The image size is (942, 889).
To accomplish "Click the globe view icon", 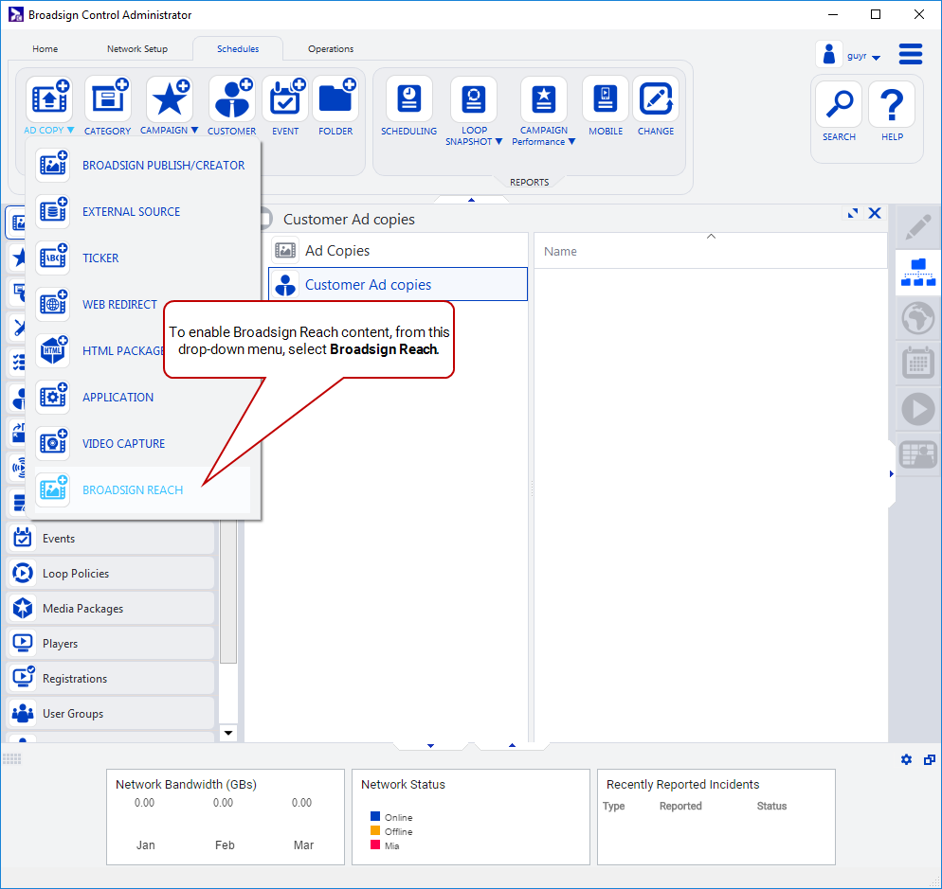I will (x=918, y=317).
